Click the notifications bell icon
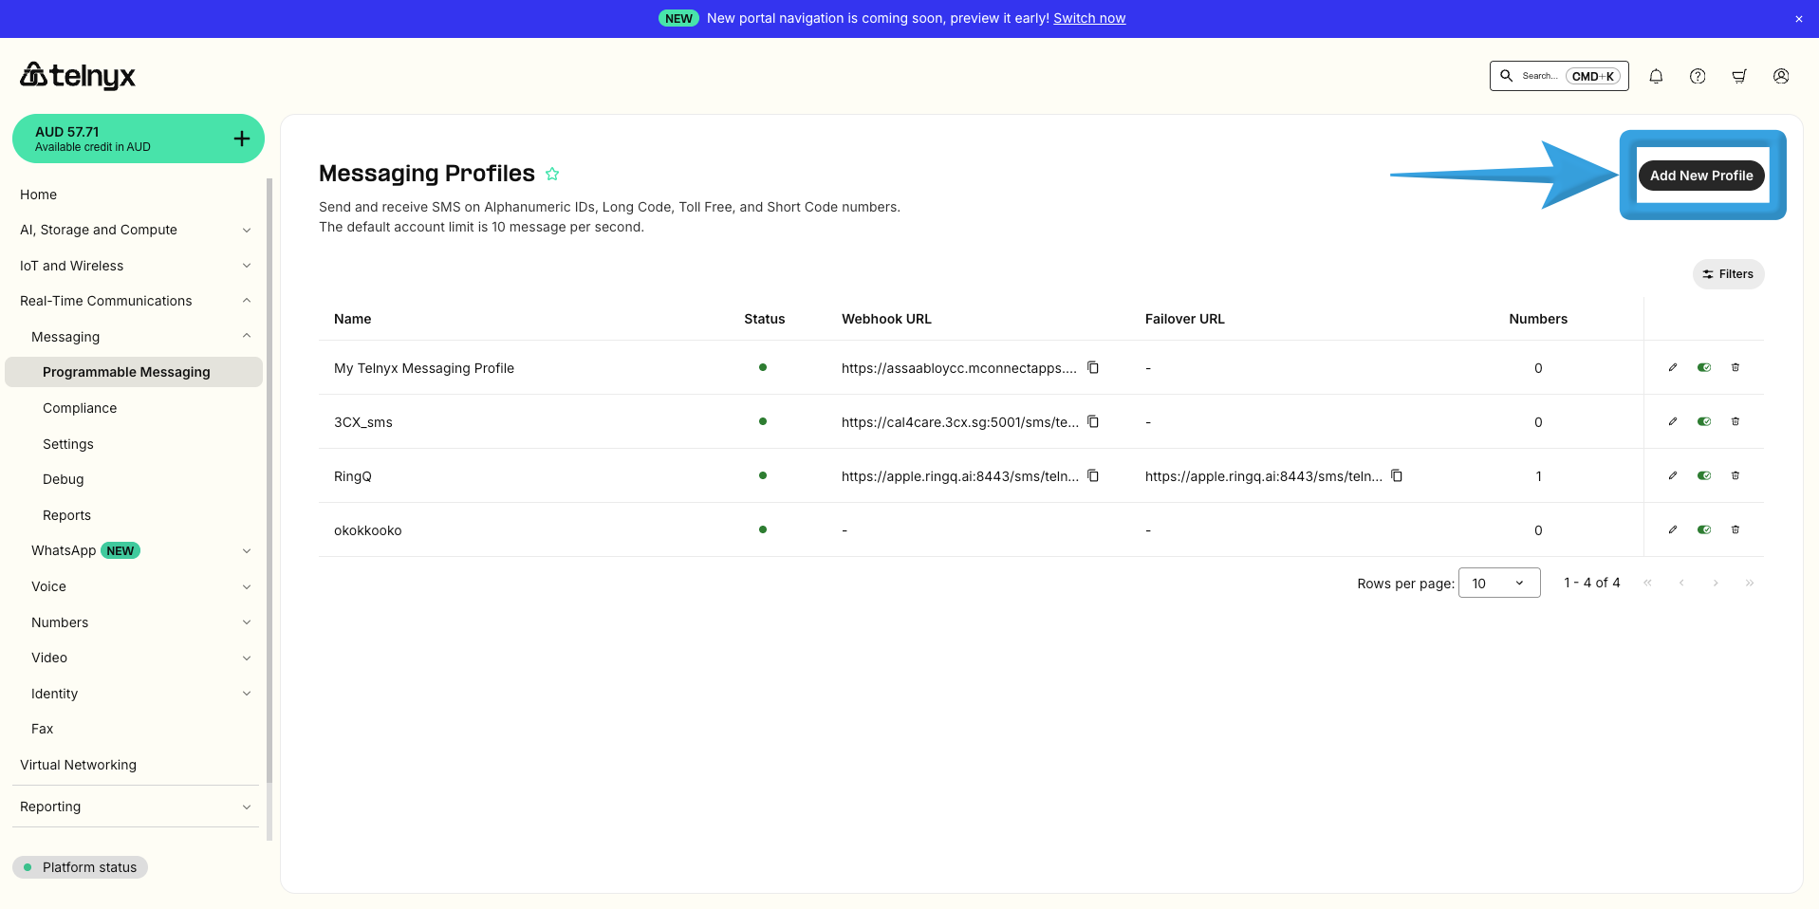 coord(1656,76)
